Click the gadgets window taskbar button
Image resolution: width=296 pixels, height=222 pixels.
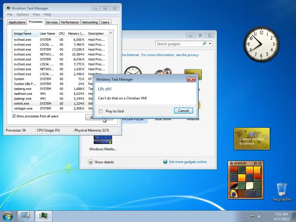pos(26,216)
